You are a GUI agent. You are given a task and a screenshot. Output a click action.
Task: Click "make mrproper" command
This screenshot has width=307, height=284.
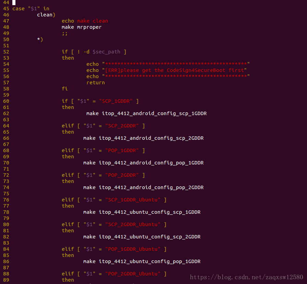82,27
